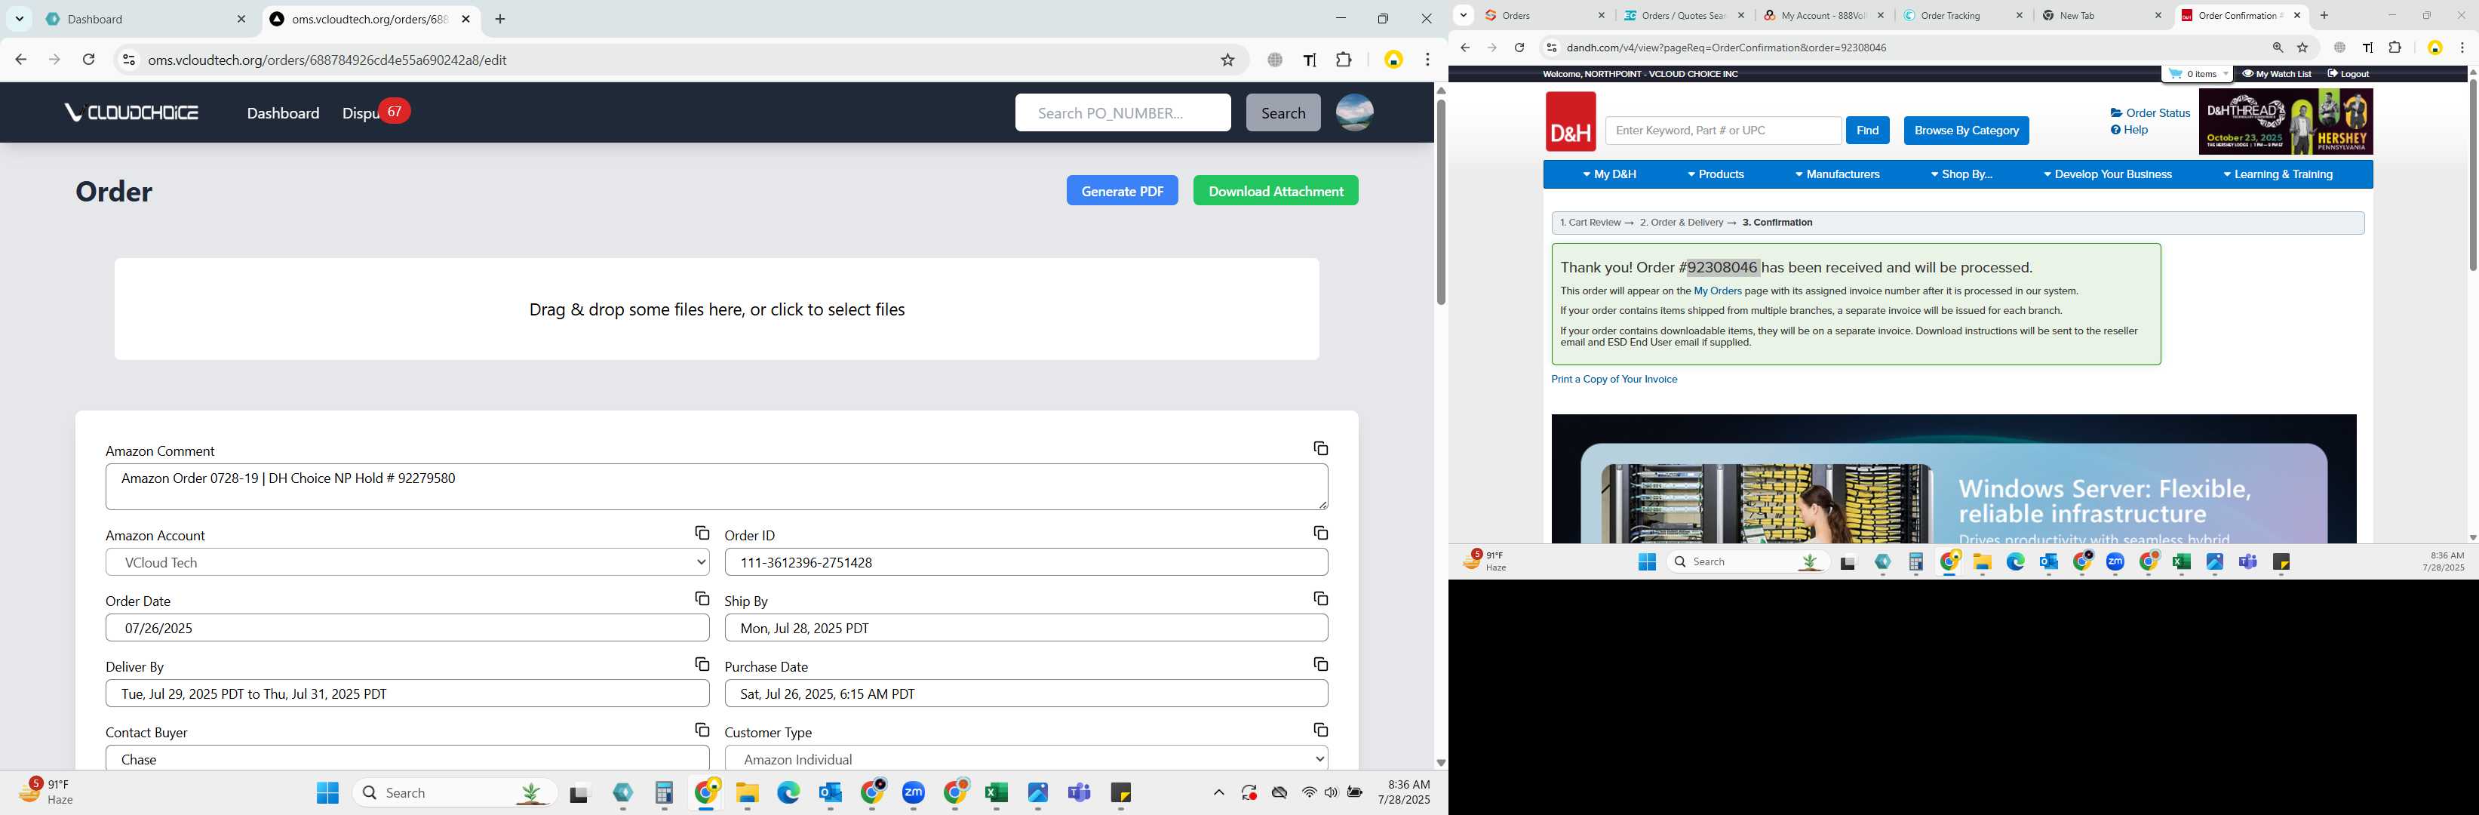The width and height of the screenshot is (2479, 815).
Task: Open the zoom magnifier icon in D&H address bar
Action: [2277, 47]
